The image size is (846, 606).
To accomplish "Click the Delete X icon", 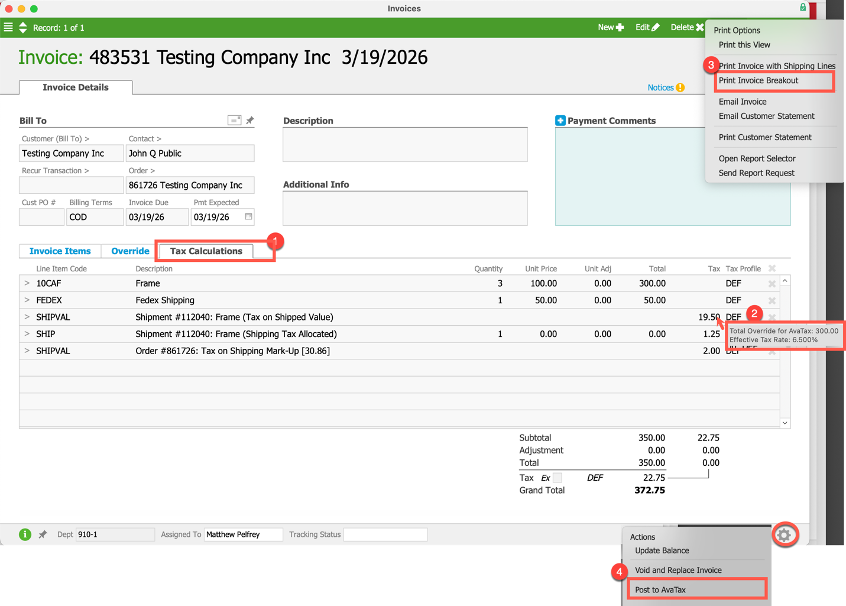I will point(700,27).
